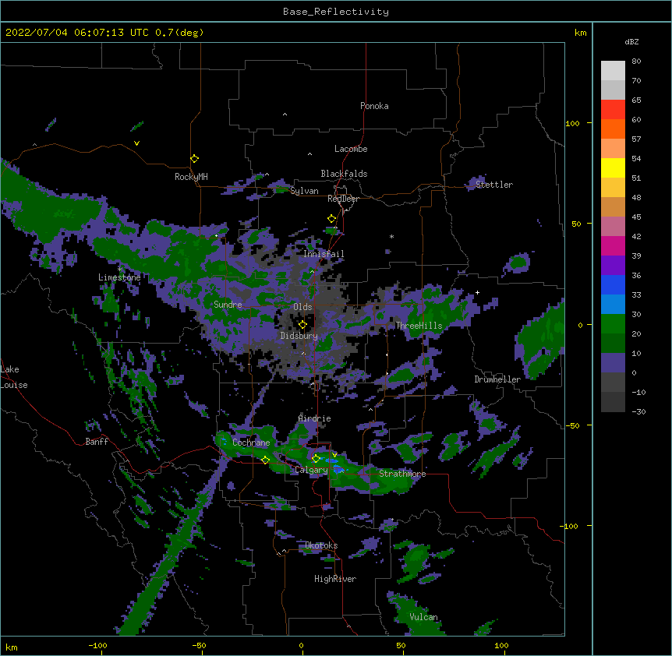The image size is (672, 656).
Task: Click the dark green 10-20 dBZ legend swatch
Action: point(613,343)
